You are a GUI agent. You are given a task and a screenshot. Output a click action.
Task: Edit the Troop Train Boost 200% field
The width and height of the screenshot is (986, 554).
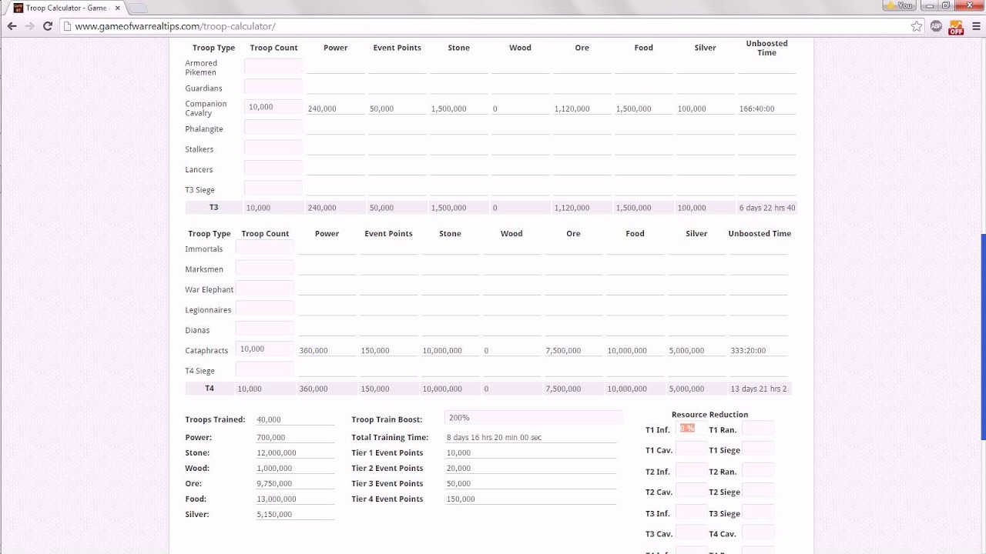533,418
